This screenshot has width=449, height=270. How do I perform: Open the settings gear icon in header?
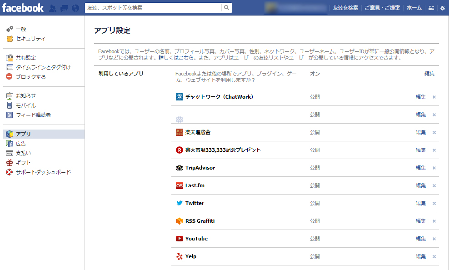(443, 8)
